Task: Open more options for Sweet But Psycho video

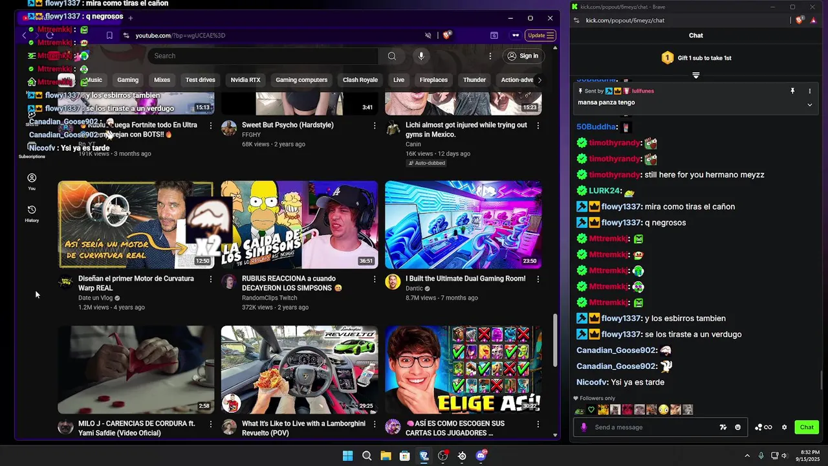Action: 375,126
